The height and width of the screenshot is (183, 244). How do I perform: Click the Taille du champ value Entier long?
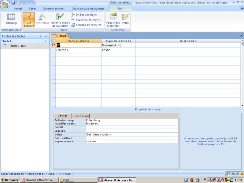click(132, 120)
